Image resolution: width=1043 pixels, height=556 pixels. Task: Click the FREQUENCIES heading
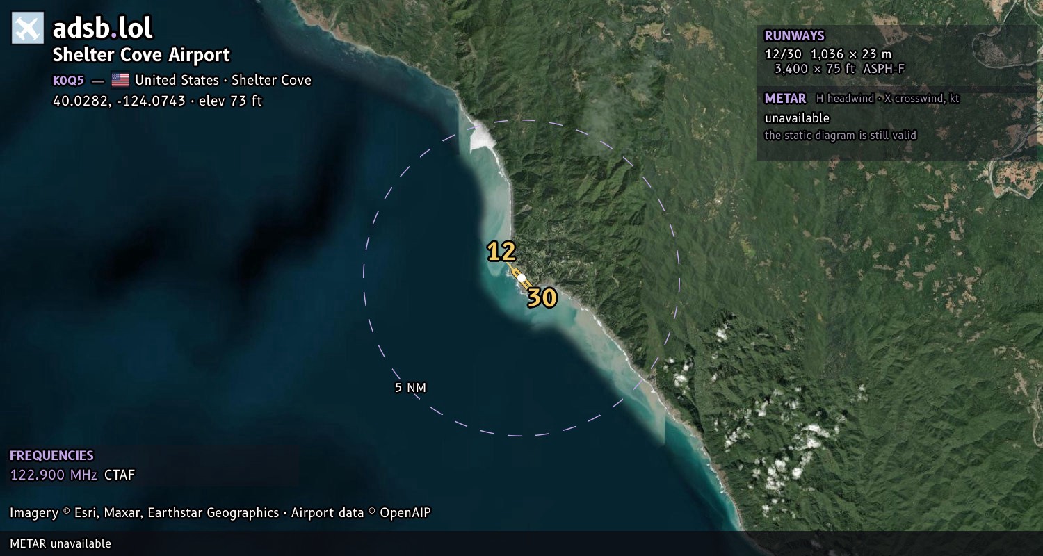pyautogui.click(x=51, y=456)
